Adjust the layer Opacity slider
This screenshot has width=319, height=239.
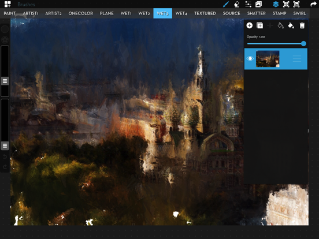(276, 43)
